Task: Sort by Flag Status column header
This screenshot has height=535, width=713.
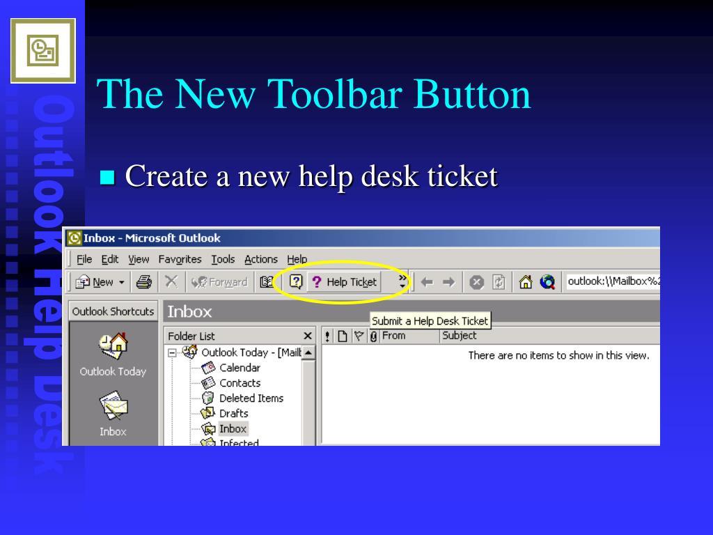Action: 359,336
